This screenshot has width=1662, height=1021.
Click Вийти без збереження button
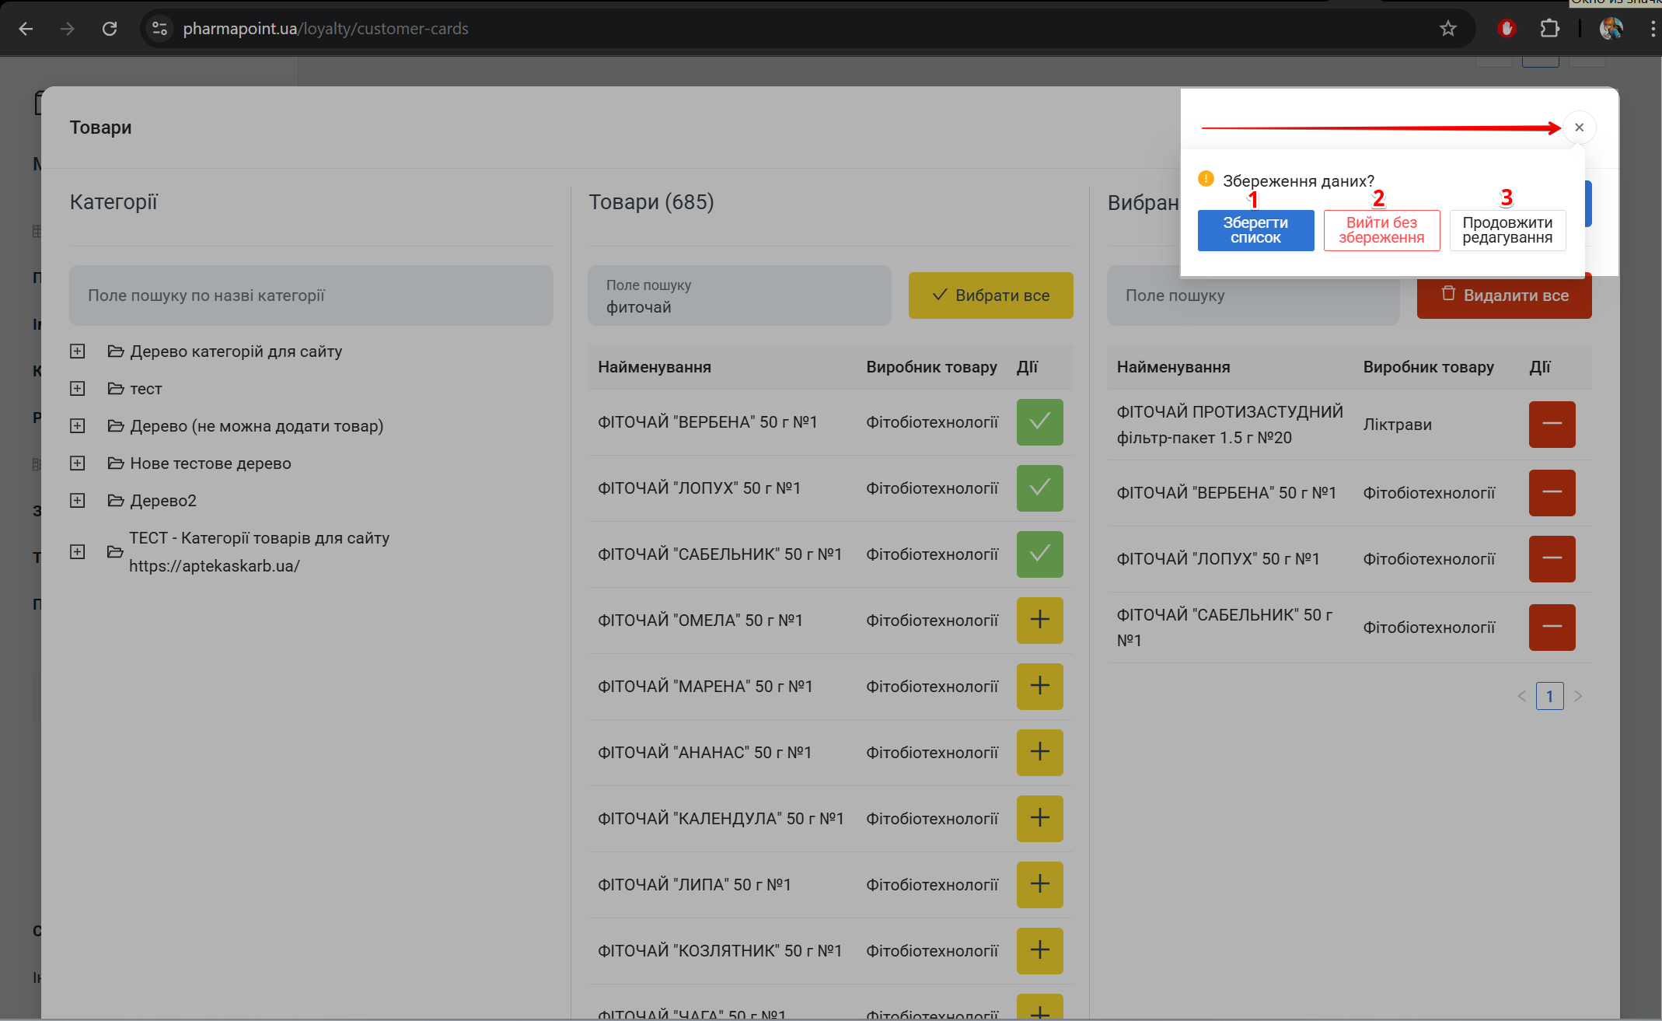(1381, 230)
